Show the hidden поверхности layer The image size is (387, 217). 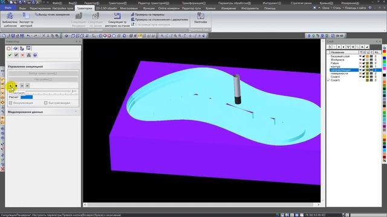tap(360, 74)
